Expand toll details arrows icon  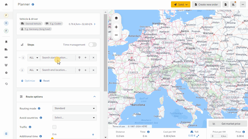(198, 136)
